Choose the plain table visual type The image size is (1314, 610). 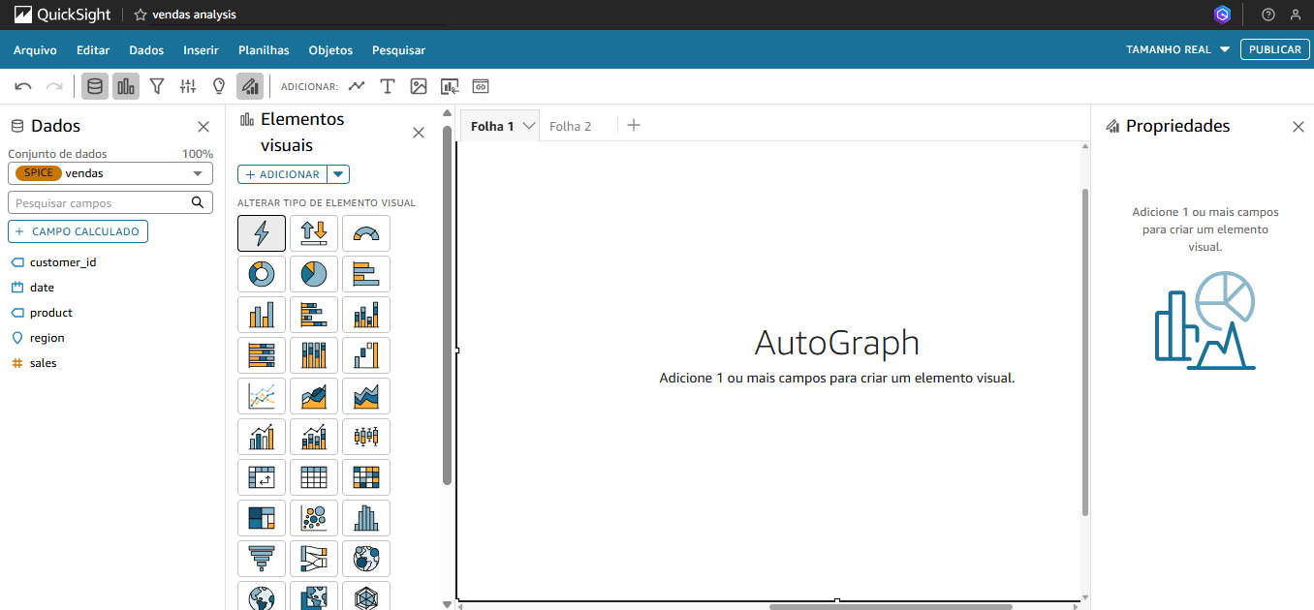[314, 477]
